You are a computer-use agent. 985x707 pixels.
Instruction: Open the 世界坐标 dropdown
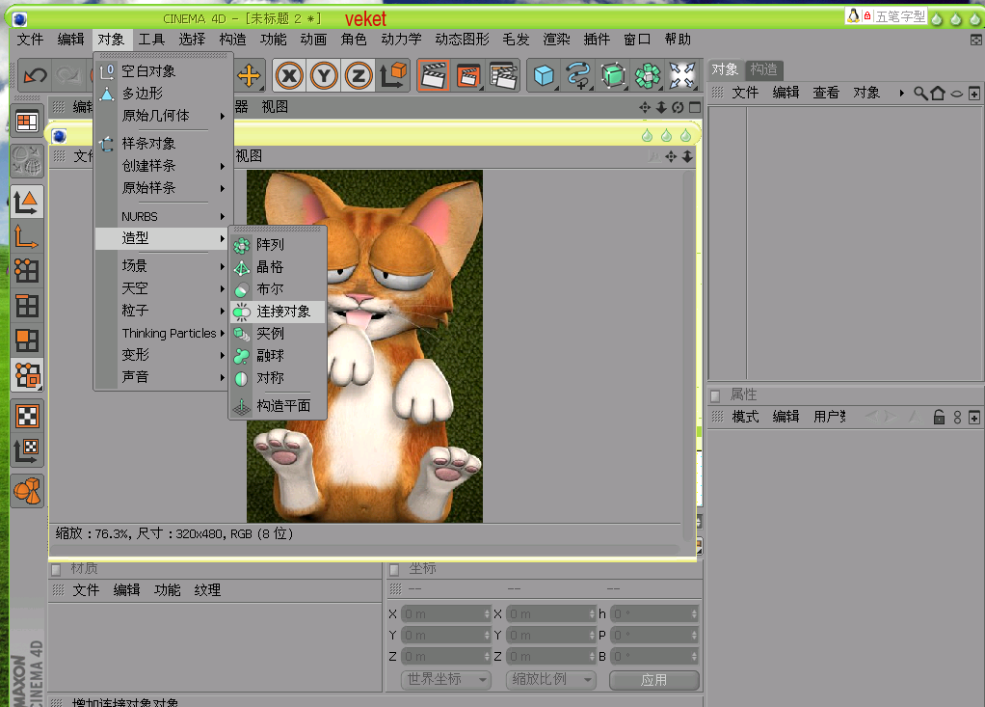tap(445, 679)
